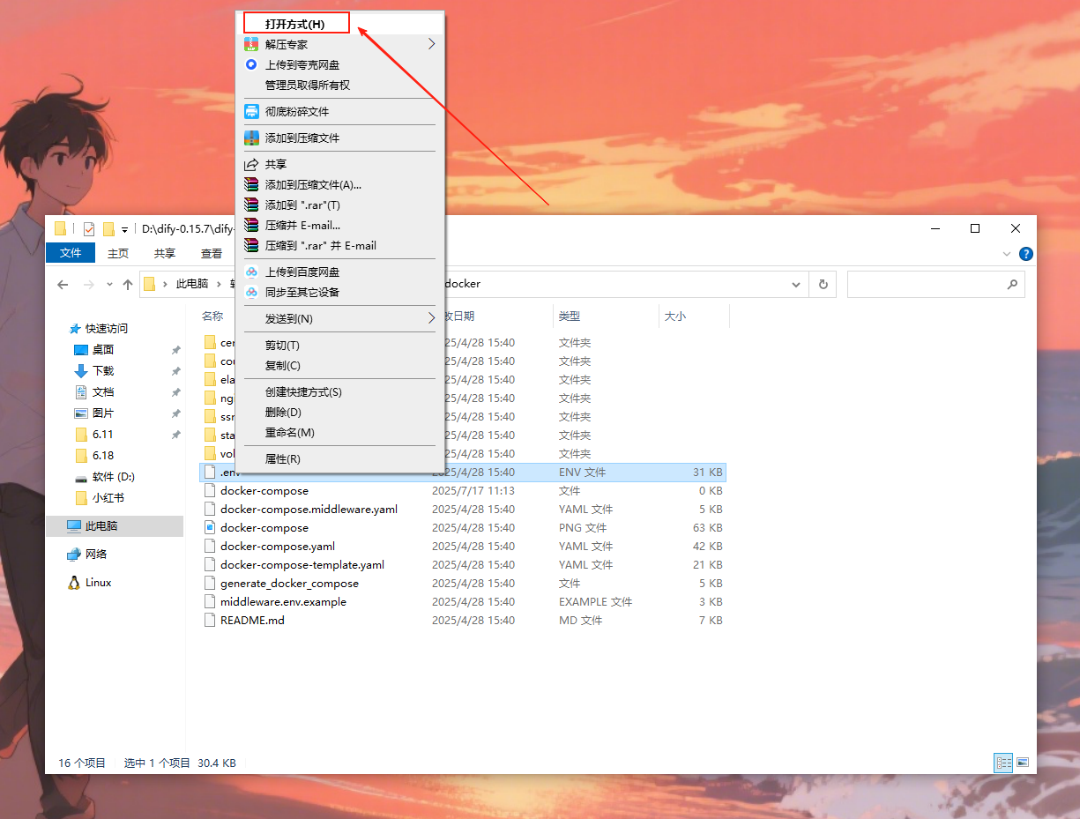
Task: Open the 主页 ribbon tab
Action: coord(118,253)
